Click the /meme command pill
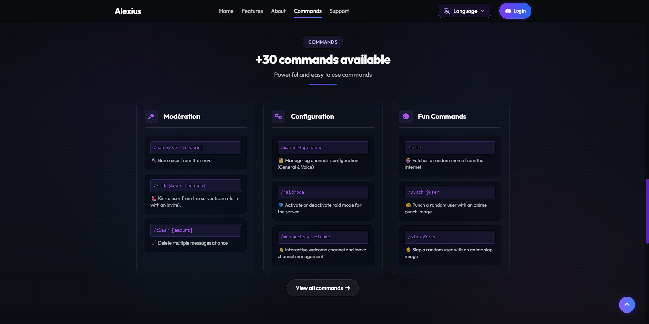 (x=449, y=147)
